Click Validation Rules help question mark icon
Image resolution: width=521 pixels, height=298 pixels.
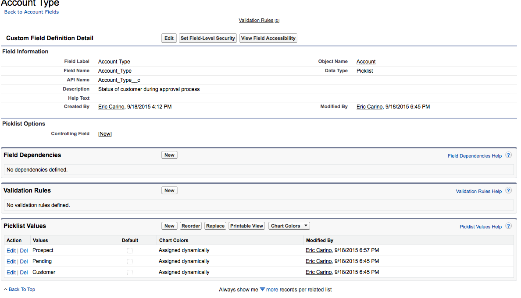coord(508,191)
